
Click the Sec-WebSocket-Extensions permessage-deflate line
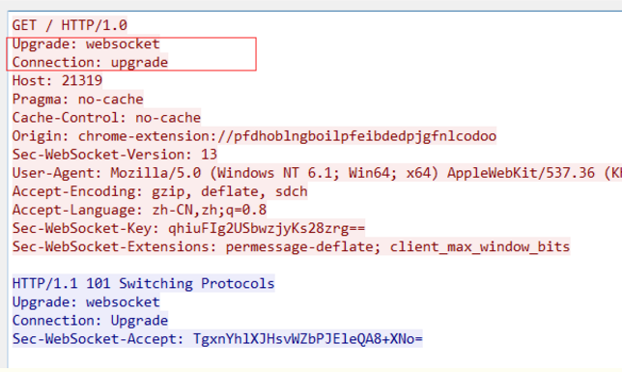[291, 246]
